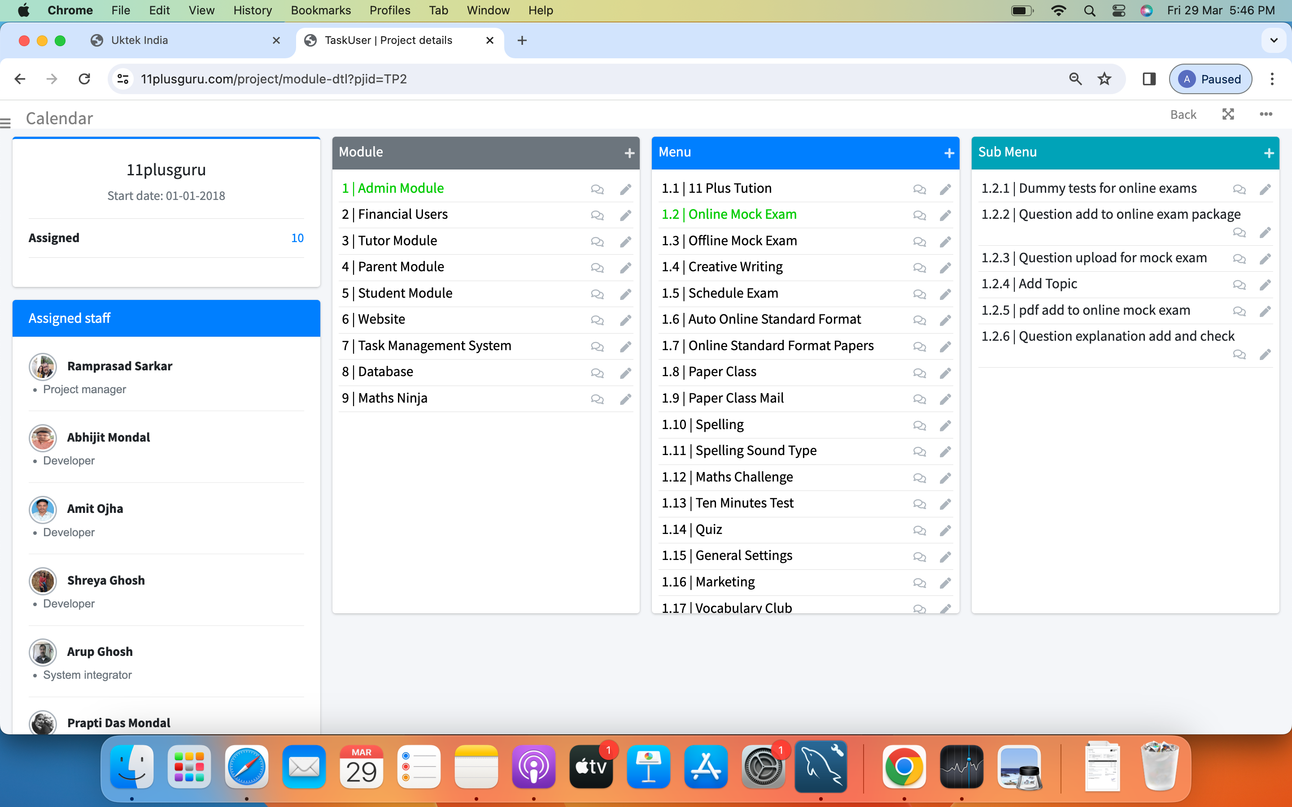Toggle Chrome side panel button
Image resolution: width=1292 pixels, height=807 pixels.
coord(1149,79)
